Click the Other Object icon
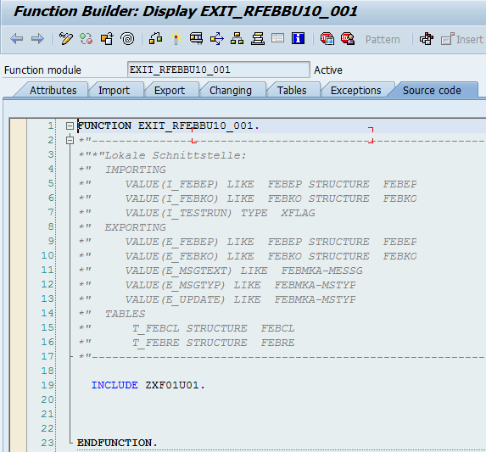 (x=107, y=39)
